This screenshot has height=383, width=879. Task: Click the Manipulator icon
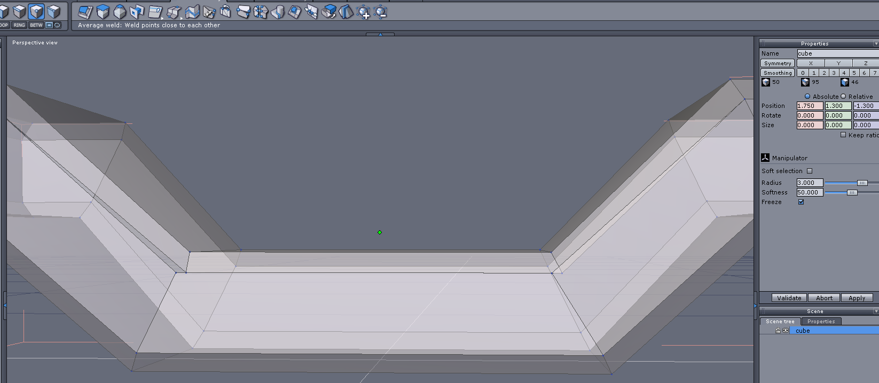765,158
